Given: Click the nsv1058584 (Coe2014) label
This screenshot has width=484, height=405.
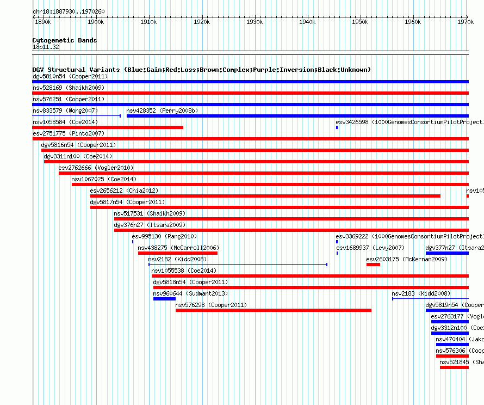Looking at the screenshot, I should 65,122.
